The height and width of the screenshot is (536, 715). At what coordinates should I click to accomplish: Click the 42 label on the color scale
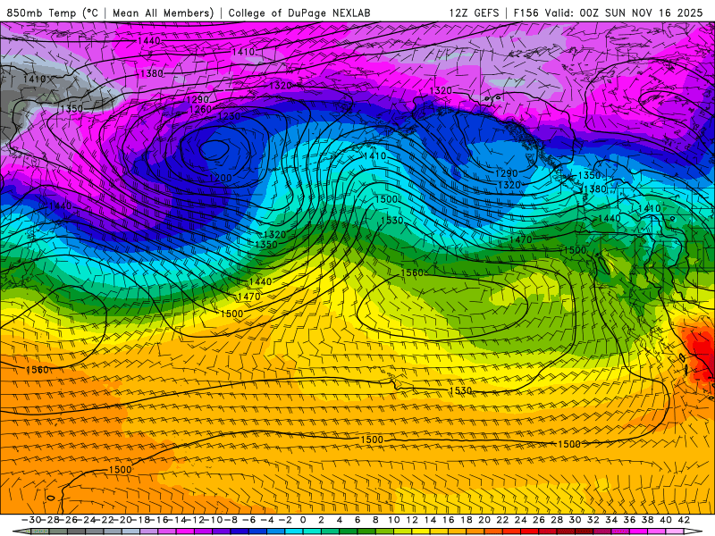point(684,520)
